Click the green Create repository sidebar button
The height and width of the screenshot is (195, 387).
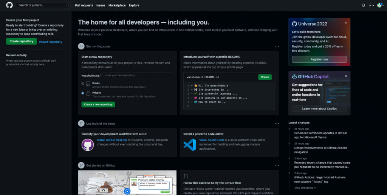tap(22, 41)
